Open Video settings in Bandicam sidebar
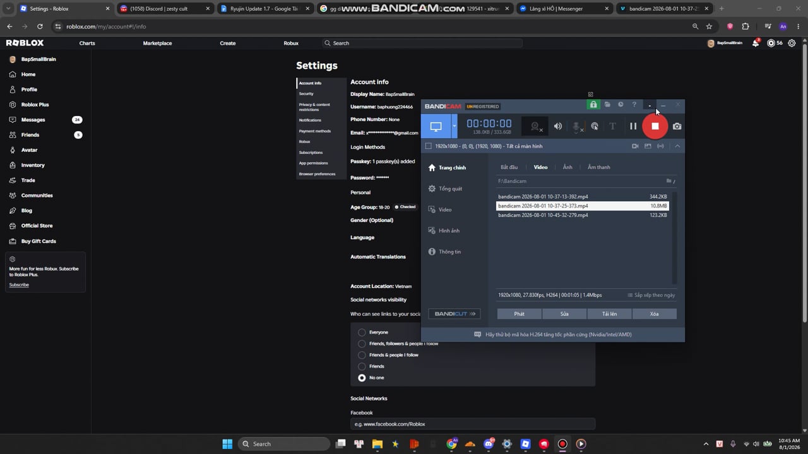 (439, 209)
